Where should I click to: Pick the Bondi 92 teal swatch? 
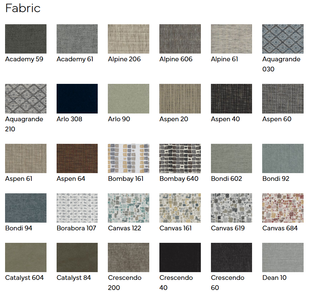[283, 158]
